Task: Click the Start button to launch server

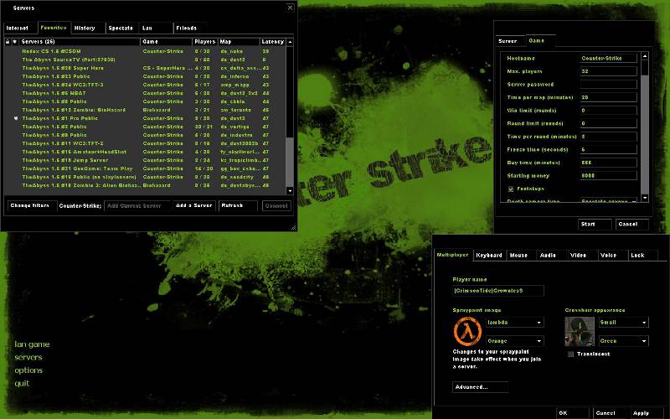Action: coord(595,224)
